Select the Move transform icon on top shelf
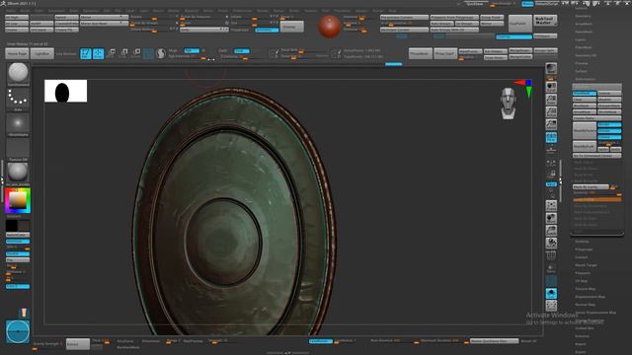632x355 pixels. 112,53
